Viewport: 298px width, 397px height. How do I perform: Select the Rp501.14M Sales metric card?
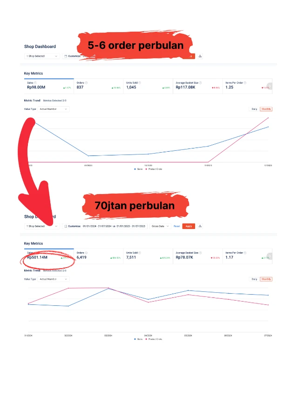(x=36, y=256)
